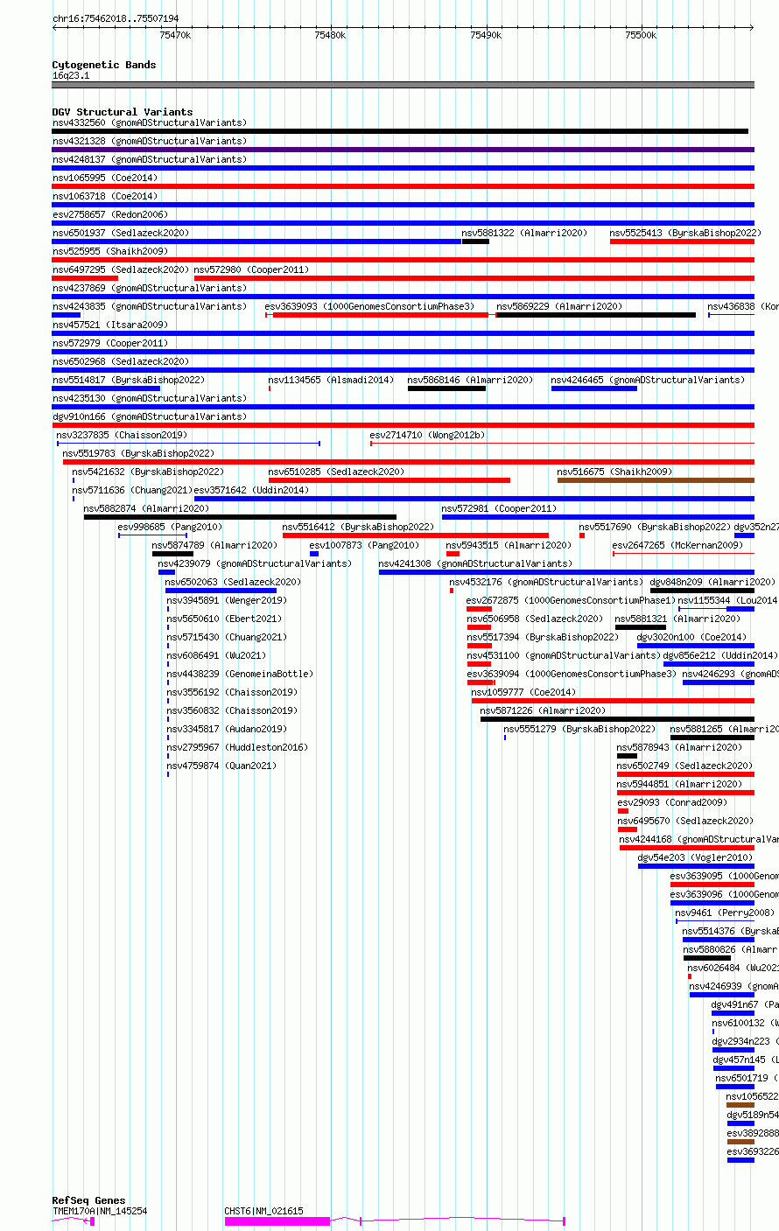This screenshot has width=779, height=1231.
Task: Open nsv6502063 (Sedlazeck2020) label
Action: 234,582
